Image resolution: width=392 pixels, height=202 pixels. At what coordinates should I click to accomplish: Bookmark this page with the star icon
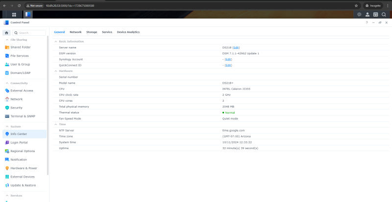tap(356, 5)
